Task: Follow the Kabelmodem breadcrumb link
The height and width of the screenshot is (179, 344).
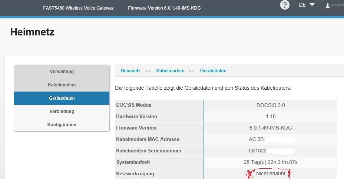Action: (170, 70)
